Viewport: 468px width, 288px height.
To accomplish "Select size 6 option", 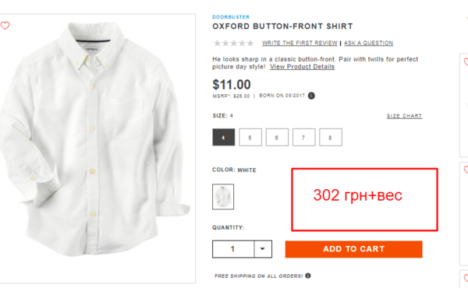I will click(x=277, y=137).
